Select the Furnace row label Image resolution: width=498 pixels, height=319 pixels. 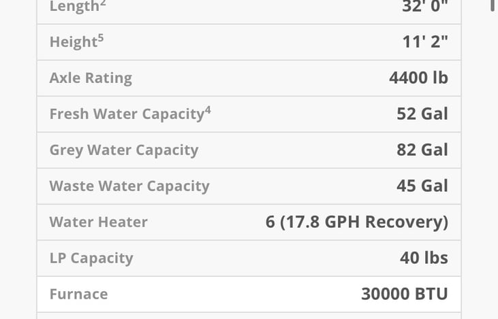(78, 295)
